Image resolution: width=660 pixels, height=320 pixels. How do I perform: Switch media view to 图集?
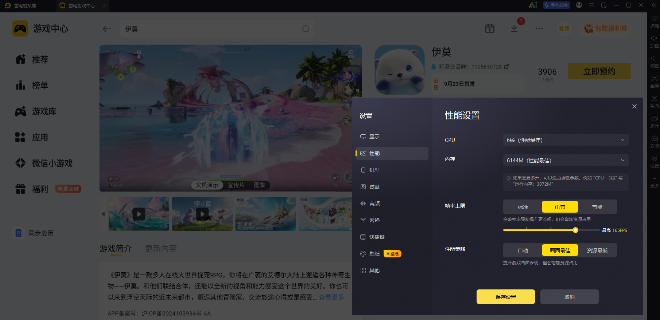point(260,185)
